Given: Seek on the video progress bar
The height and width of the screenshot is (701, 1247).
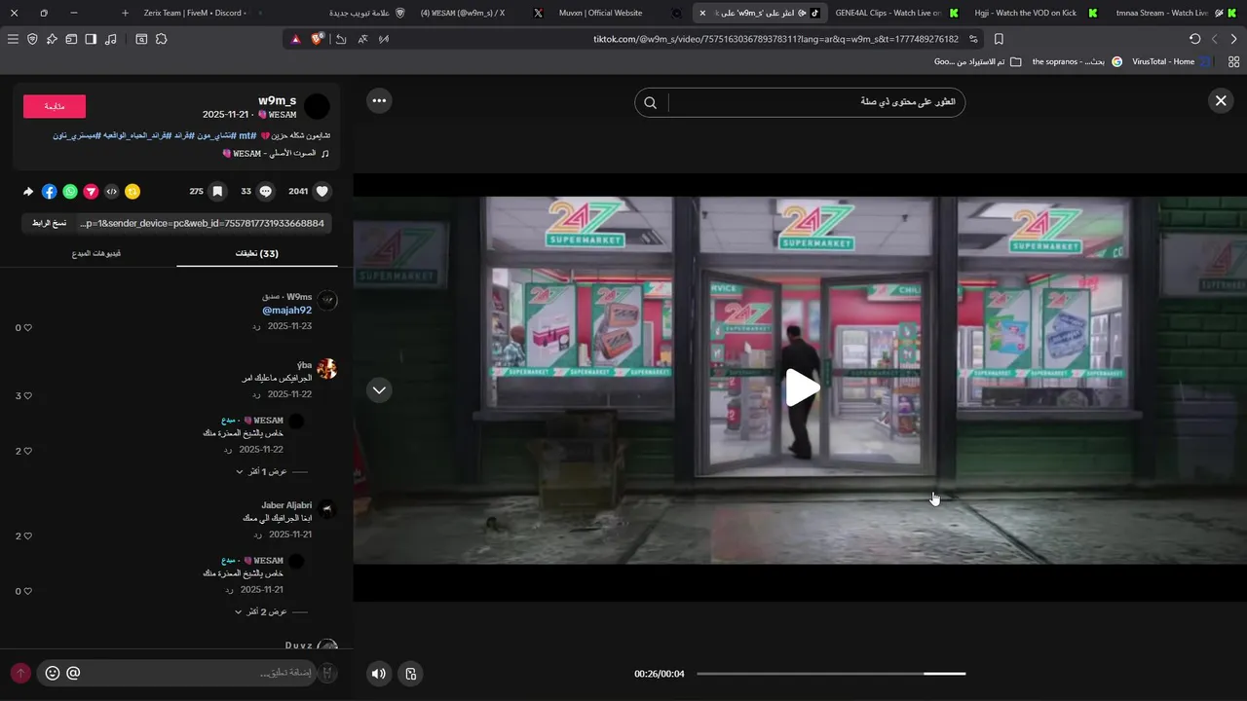Looking at the screenshot, I should point(831,673).
